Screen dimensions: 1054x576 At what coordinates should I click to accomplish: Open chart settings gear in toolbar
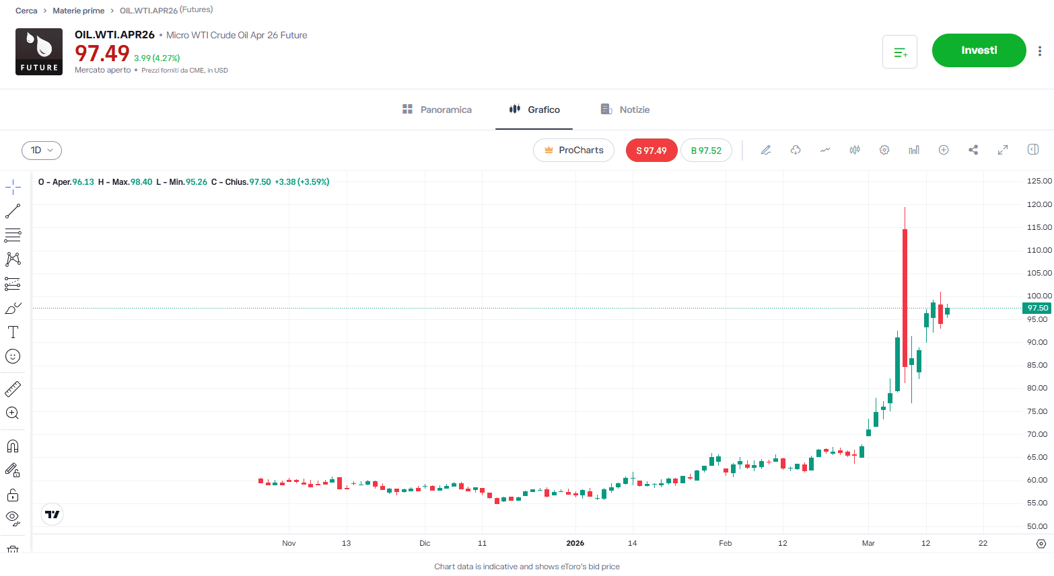pos(884,150)
